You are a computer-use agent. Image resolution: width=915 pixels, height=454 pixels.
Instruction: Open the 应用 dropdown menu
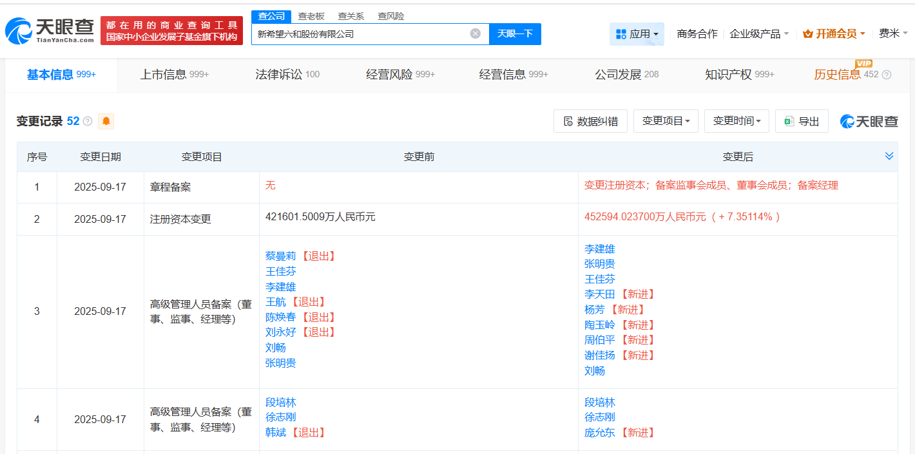637,34
